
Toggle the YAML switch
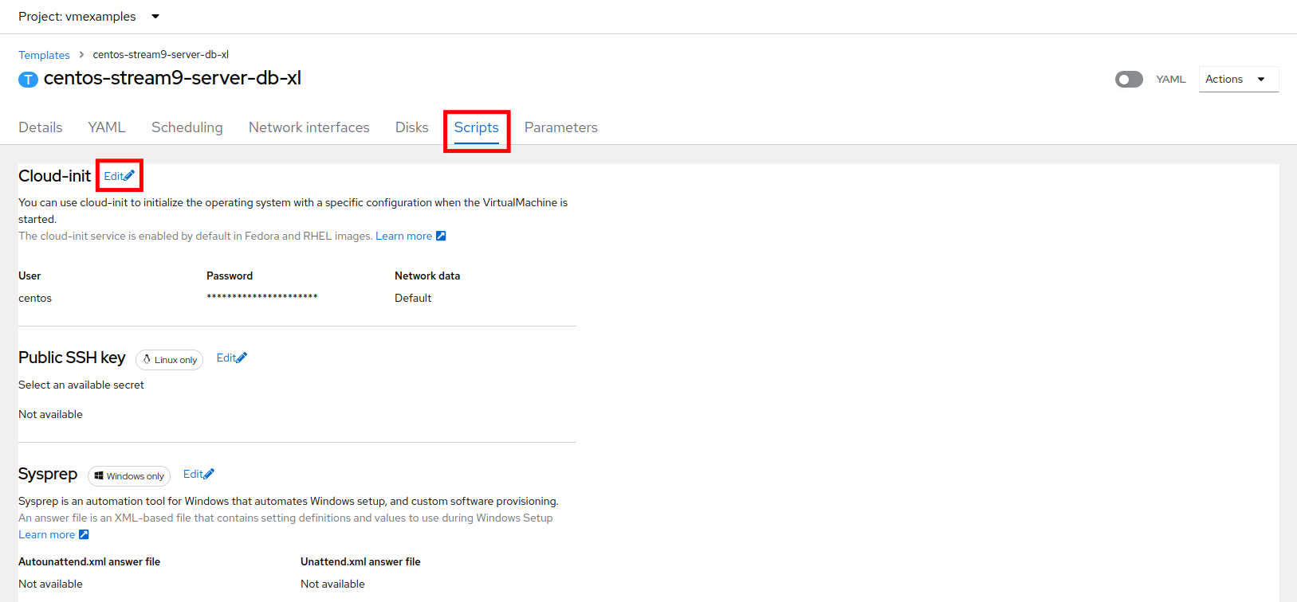pos(1129,80)
